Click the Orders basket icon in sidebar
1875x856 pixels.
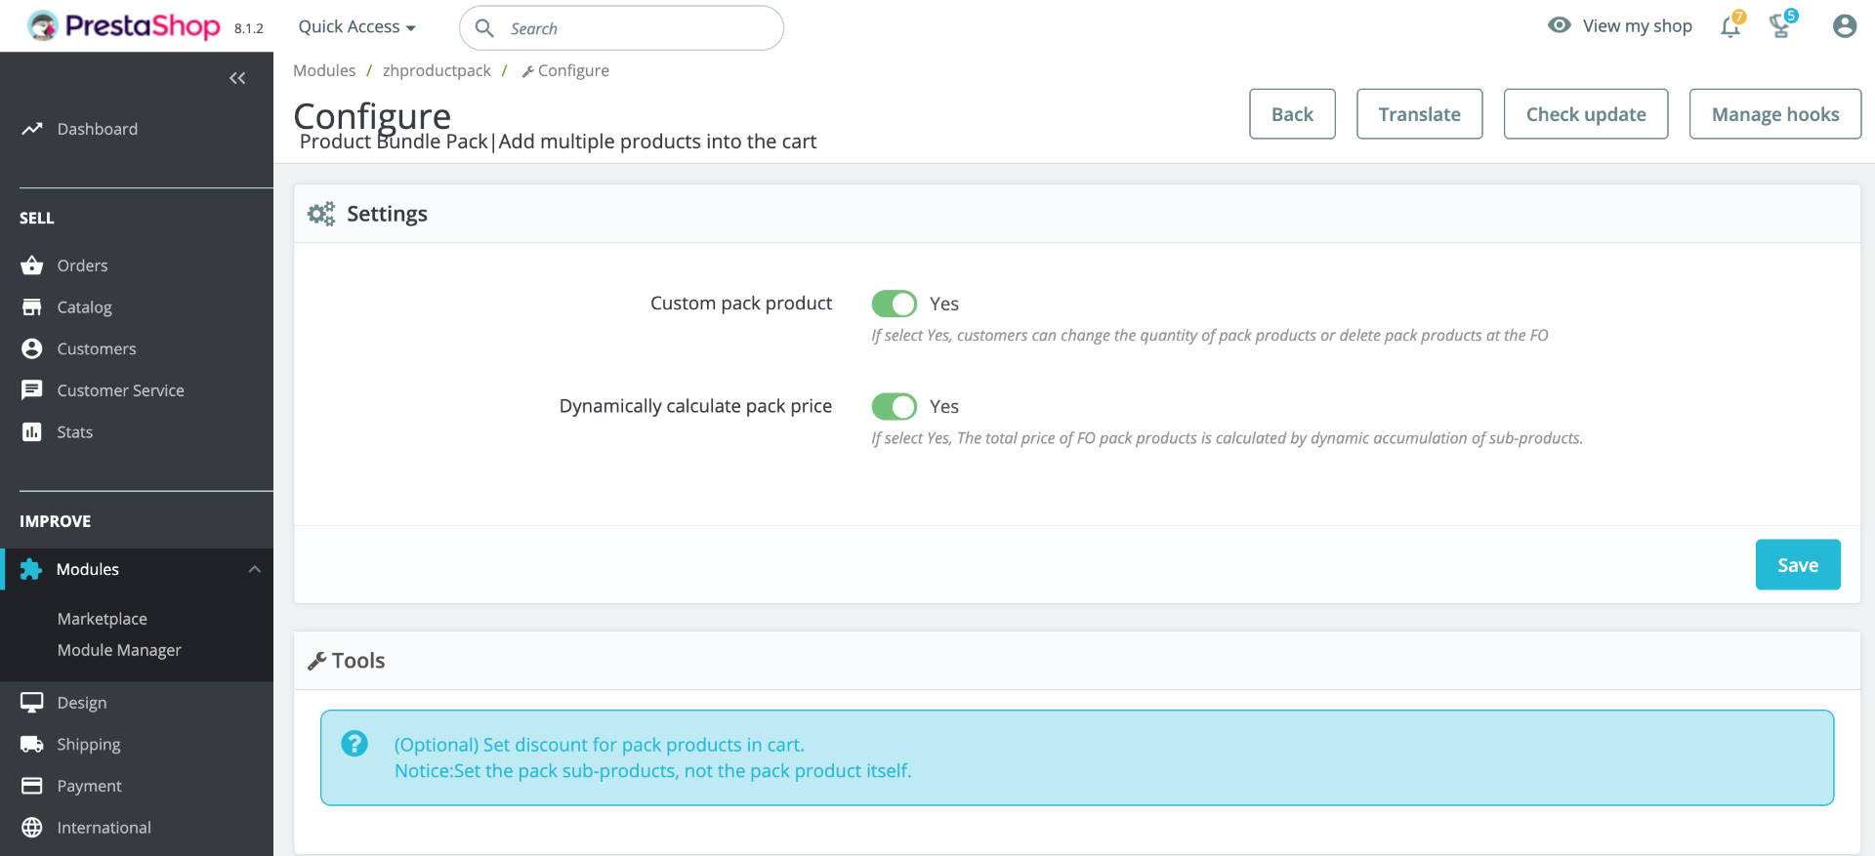32,265
